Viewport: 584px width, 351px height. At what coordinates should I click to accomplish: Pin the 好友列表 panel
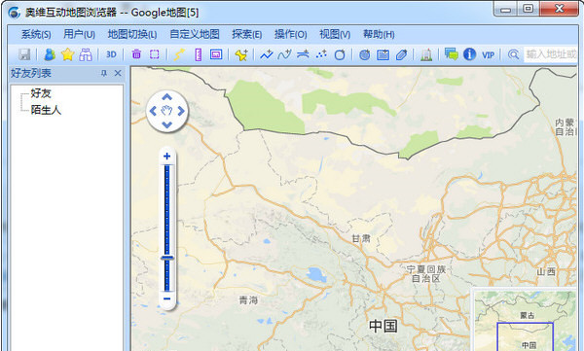[104, 73]
